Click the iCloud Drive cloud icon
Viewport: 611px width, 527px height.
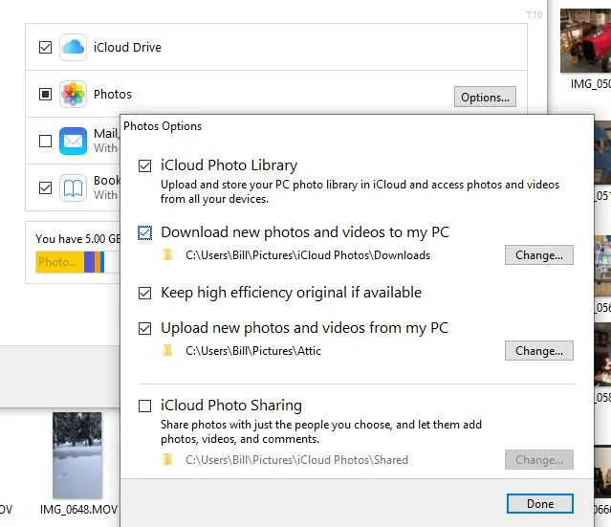tap(73, 47)
